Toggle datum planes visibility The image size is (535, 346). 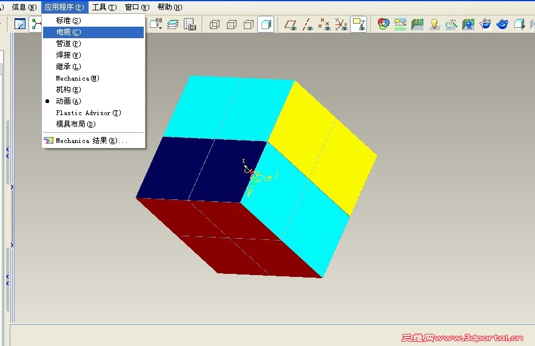click(291, 25)
